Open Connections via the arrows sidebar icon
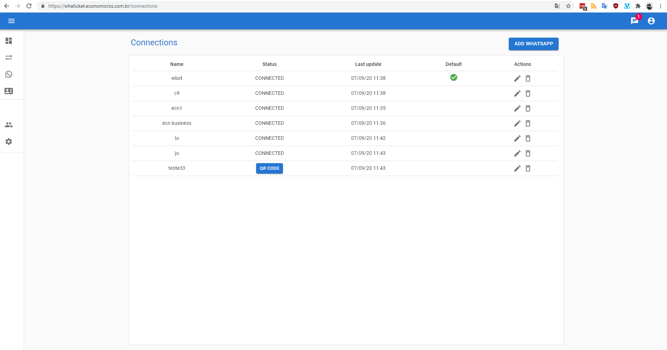 pyautogui.click(x=9, y=58)
